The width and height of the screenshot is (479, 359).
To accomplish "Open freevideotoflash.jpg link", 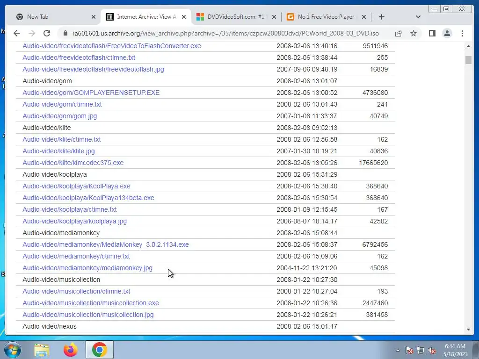I will [x=93, y=69].
